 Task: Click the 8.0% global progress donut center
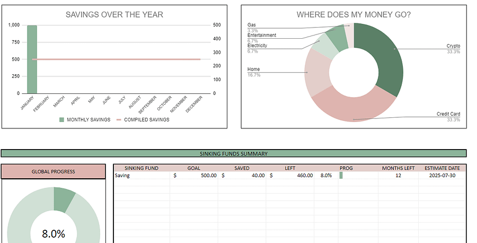54,234
